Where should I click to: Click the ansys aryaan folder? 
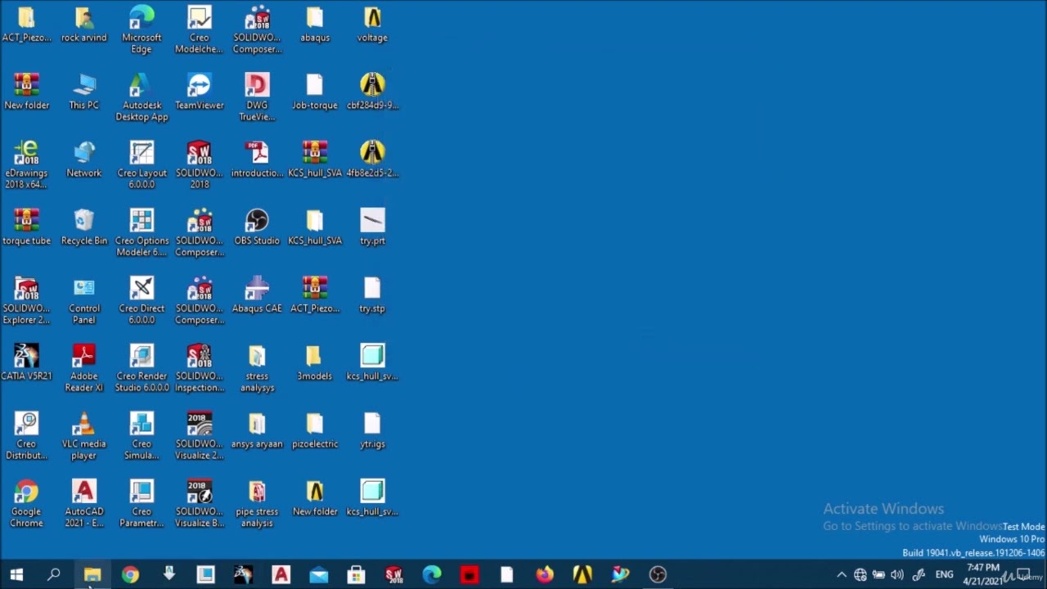click(257, 430)
